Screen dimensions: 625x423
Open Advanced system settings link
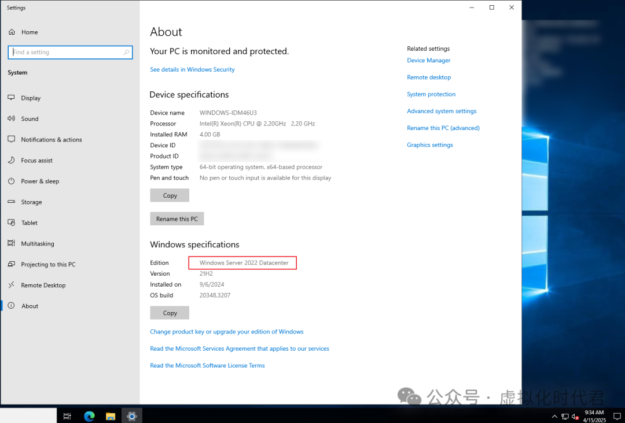pos(442,111)
